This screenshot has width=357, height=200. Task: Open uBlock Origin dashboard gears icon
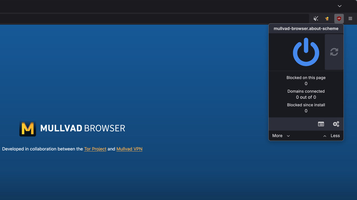[x=336, y=124]
